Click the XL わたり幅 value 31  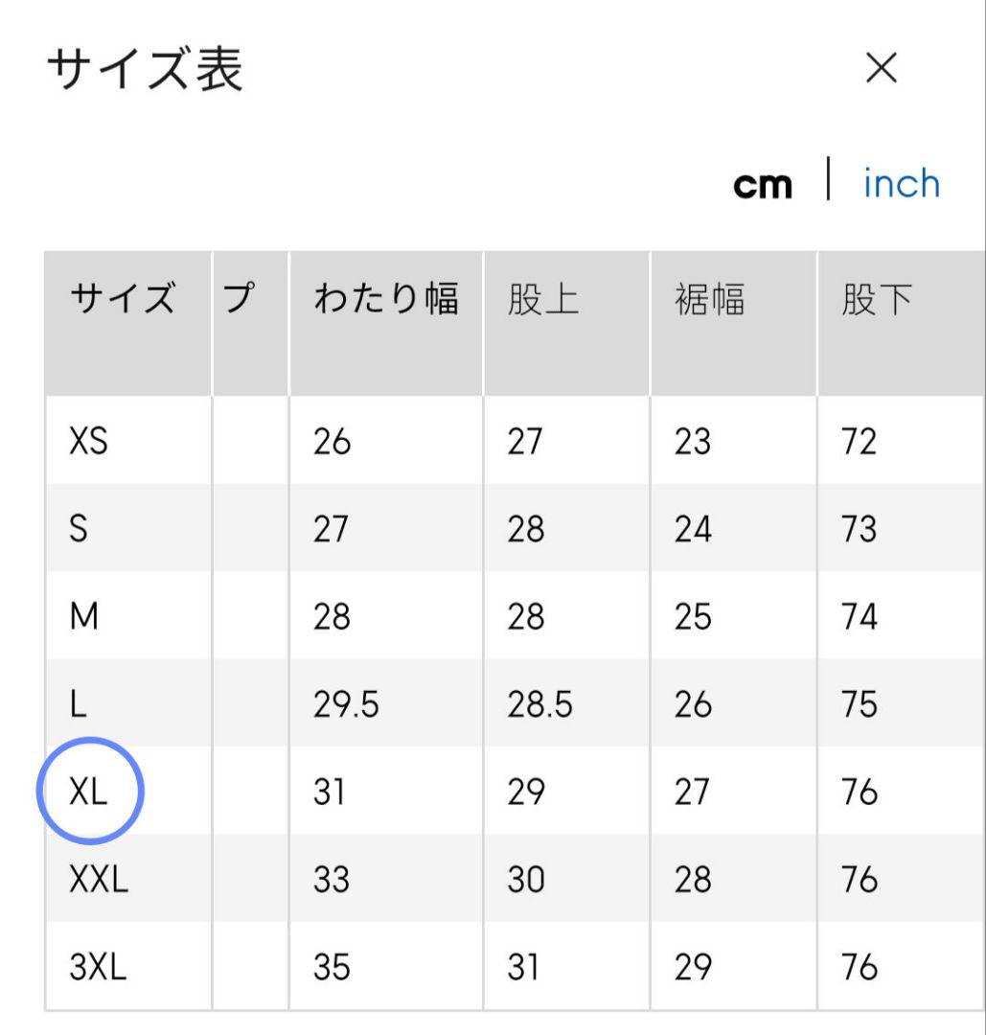(x=330, y=793)
